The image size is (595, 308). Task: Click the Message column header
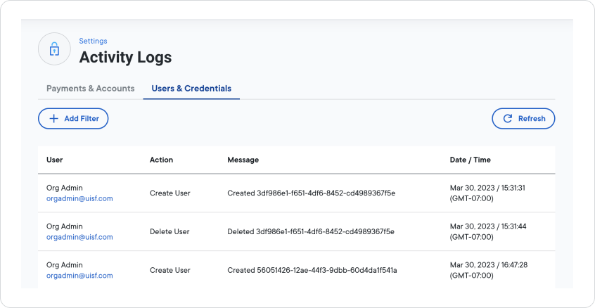tap(243, 160)
